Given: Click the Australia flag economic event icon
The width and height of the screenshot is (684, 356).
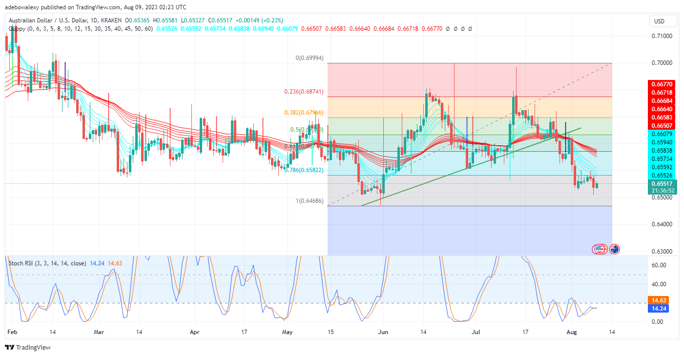Looking at the screenshot, I should click(615, 249).
